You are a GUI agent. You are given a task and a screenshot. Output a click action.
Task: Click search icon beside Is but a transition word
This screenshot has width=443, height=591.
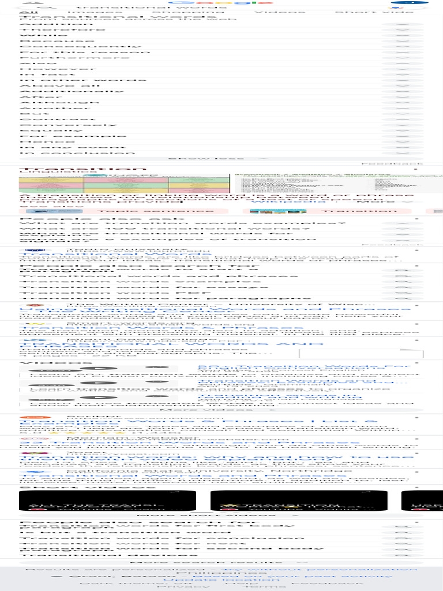pyautogui.click(x=403, y=533)
